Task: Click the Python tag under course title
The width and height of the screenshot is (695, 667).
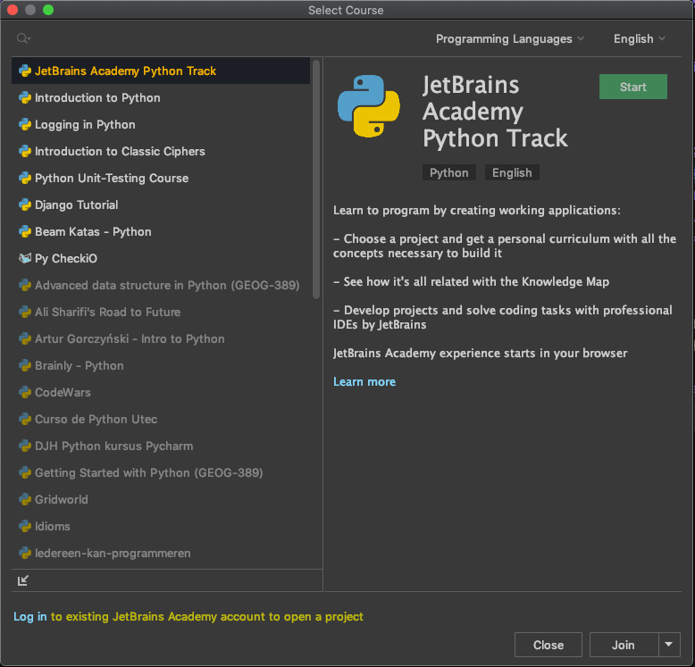Action: click(449, 172)
